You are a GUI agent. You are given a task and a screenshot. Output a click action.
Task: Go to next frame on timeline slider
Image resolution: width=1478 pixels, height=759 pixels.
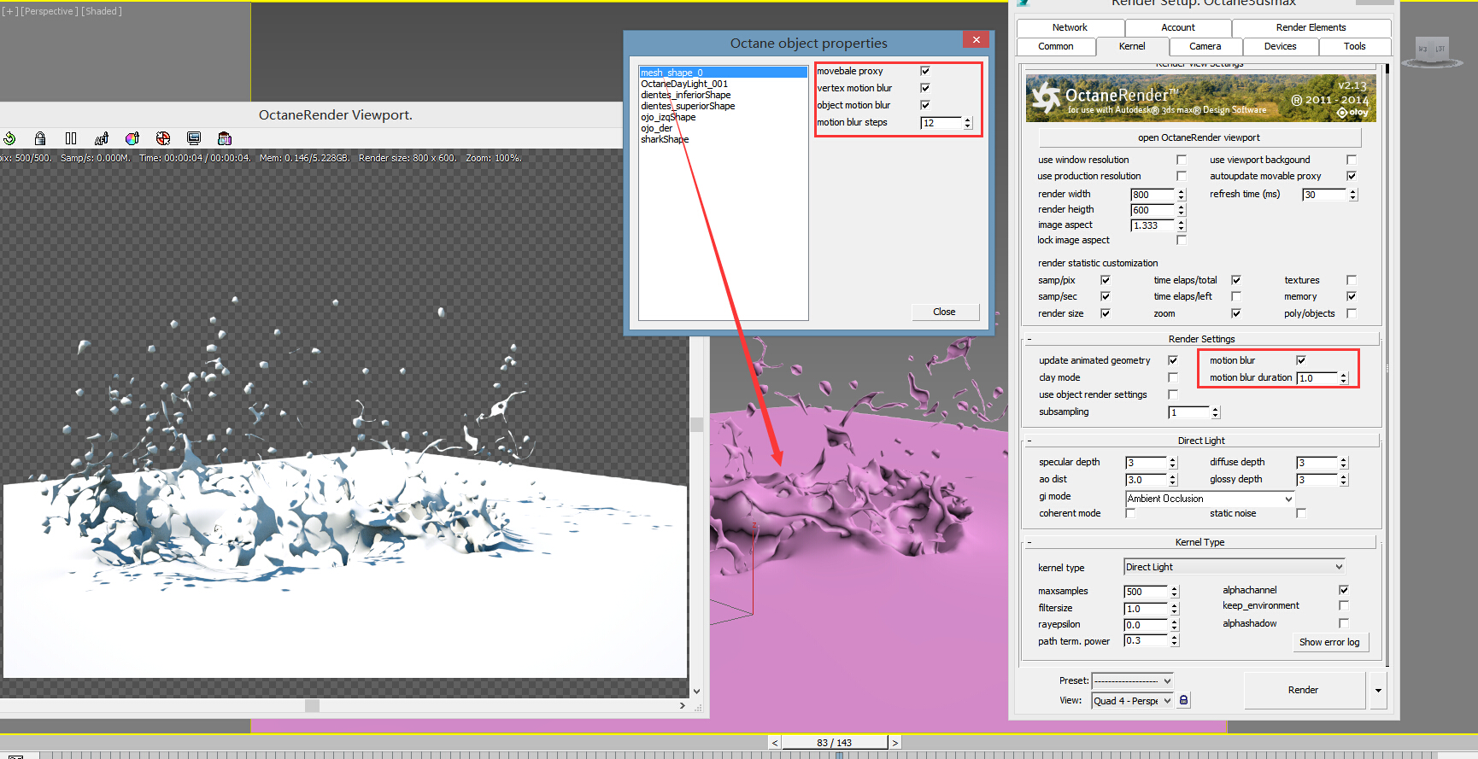click(x=894, y=743)
